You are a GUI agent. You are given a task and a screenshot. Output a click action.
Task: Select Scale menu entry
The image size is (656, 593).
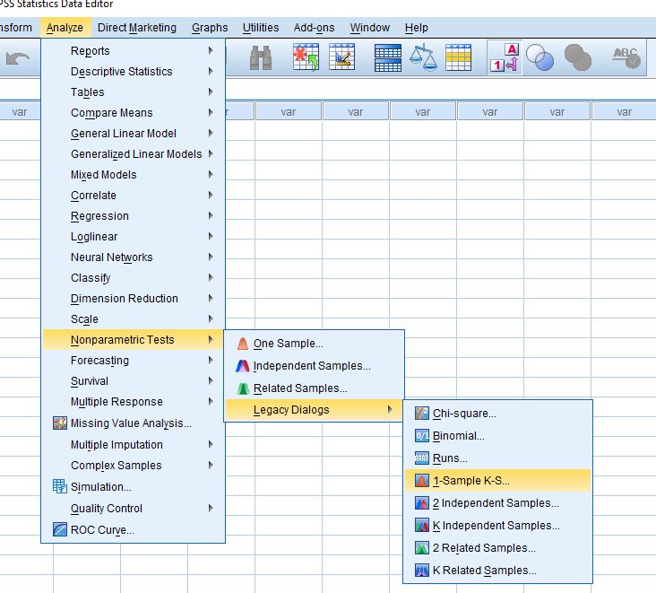point(133,319)
